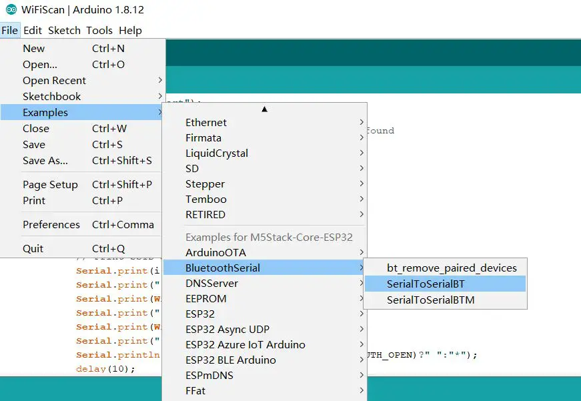
Task: Open the Sketch menu
Action: click(64, 31)
